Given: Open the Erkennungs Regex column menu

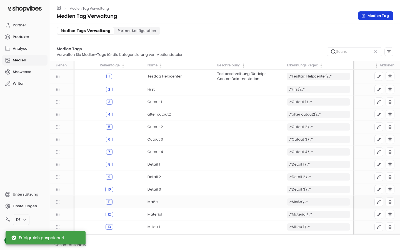Looking at the screenshot, I should [x=321, y=66].
